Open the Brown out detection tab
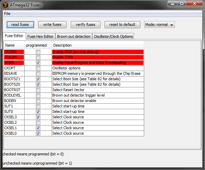Screen dimensions: 205x170 (x=74, y=36)
